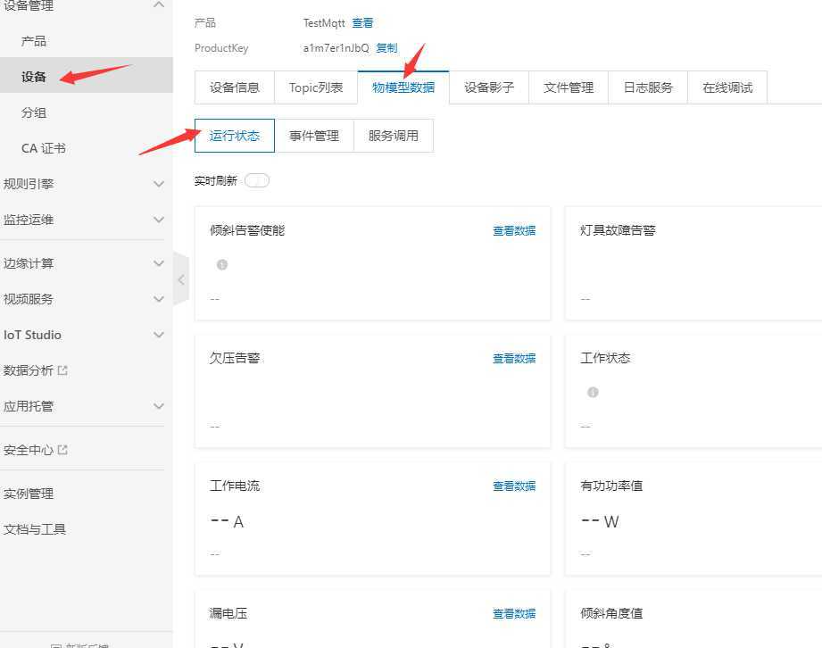The height and width of the screenshot is (648, 822).
Task: Click the 规则引擎 sidebar label
Action: click(x=29, y=184)
